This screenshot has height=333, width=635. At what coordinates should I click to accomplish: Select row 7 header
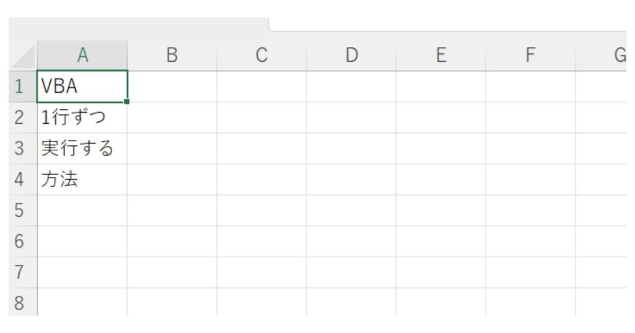tap(19, 272)
